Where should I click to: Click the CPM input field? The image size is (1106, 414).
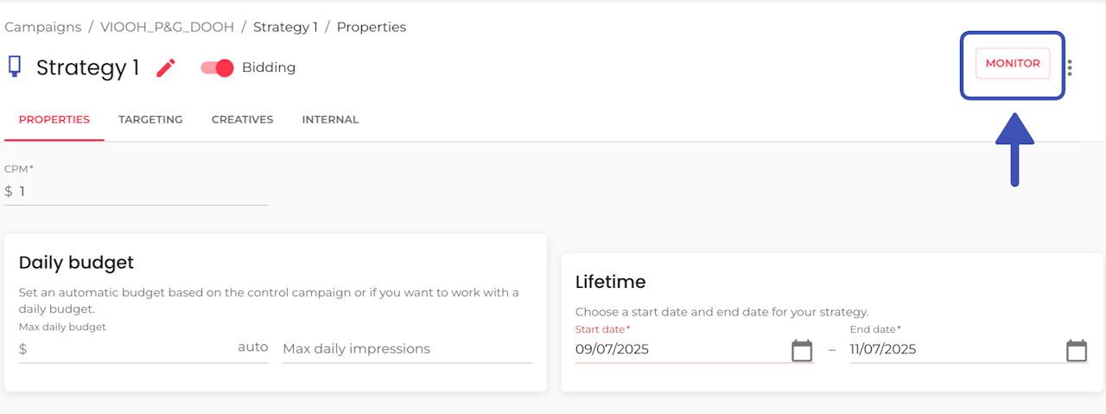pos(143,191)
